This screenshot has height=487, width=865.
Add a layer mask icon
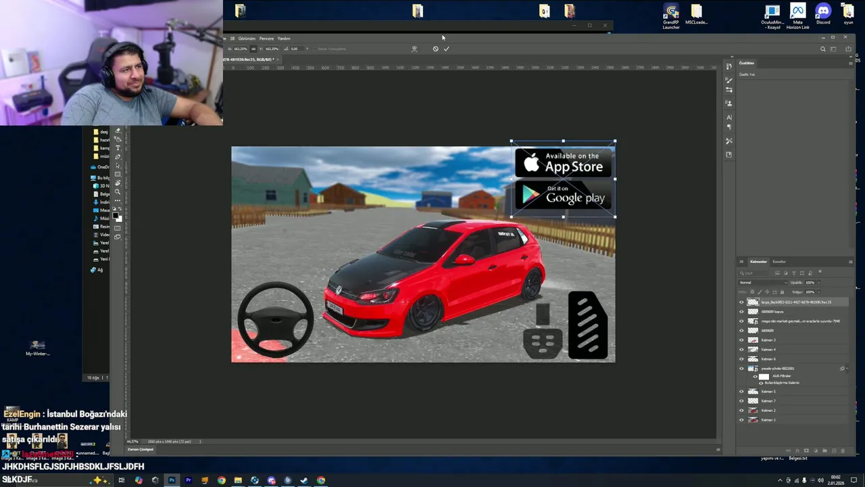[x=806, y=450]
